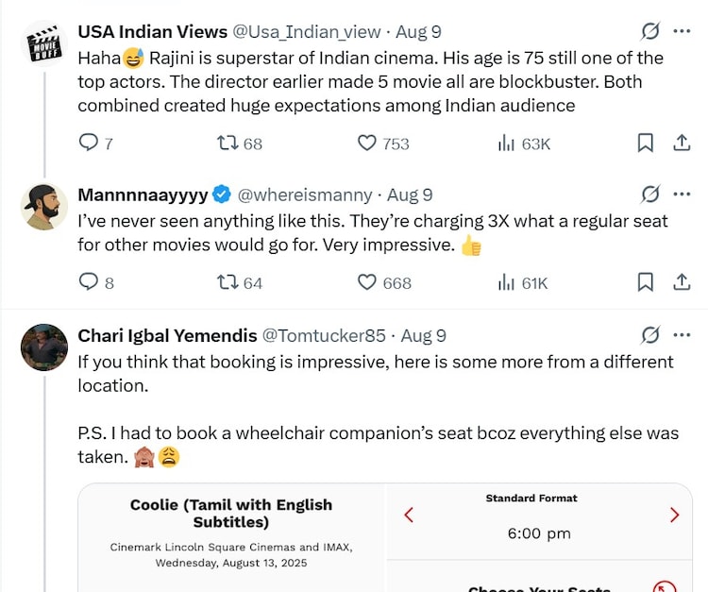The height and width of the screenshot is (592, 708).
Task: Open USA Indian Views Movie Buff avatar
Action: [44, 43]
